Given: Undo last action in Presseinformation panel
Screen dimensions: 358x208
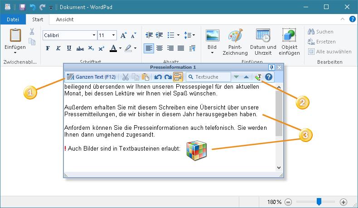Looking at the screenshot, I should [x=158, y=77].
